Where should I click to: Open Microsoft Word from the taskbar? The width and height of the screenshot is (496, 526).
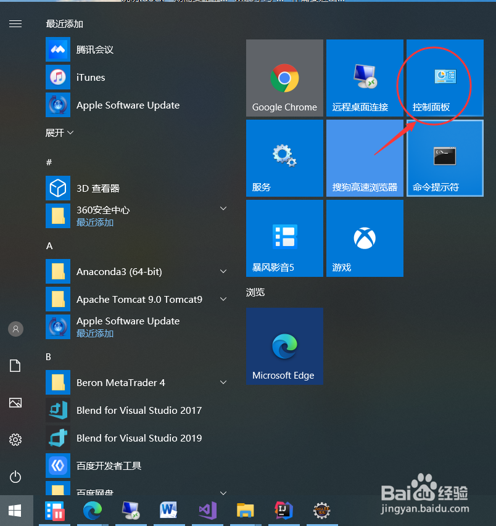point(169,511)
